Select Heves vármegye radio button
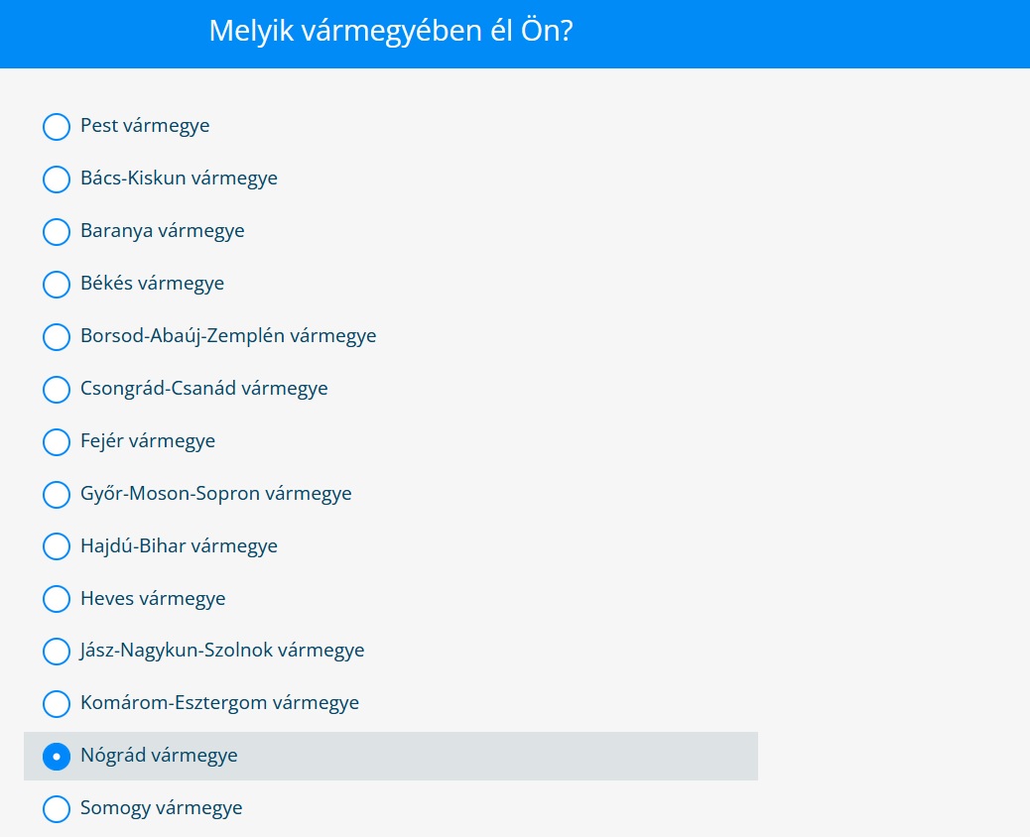 coord(57,599)
